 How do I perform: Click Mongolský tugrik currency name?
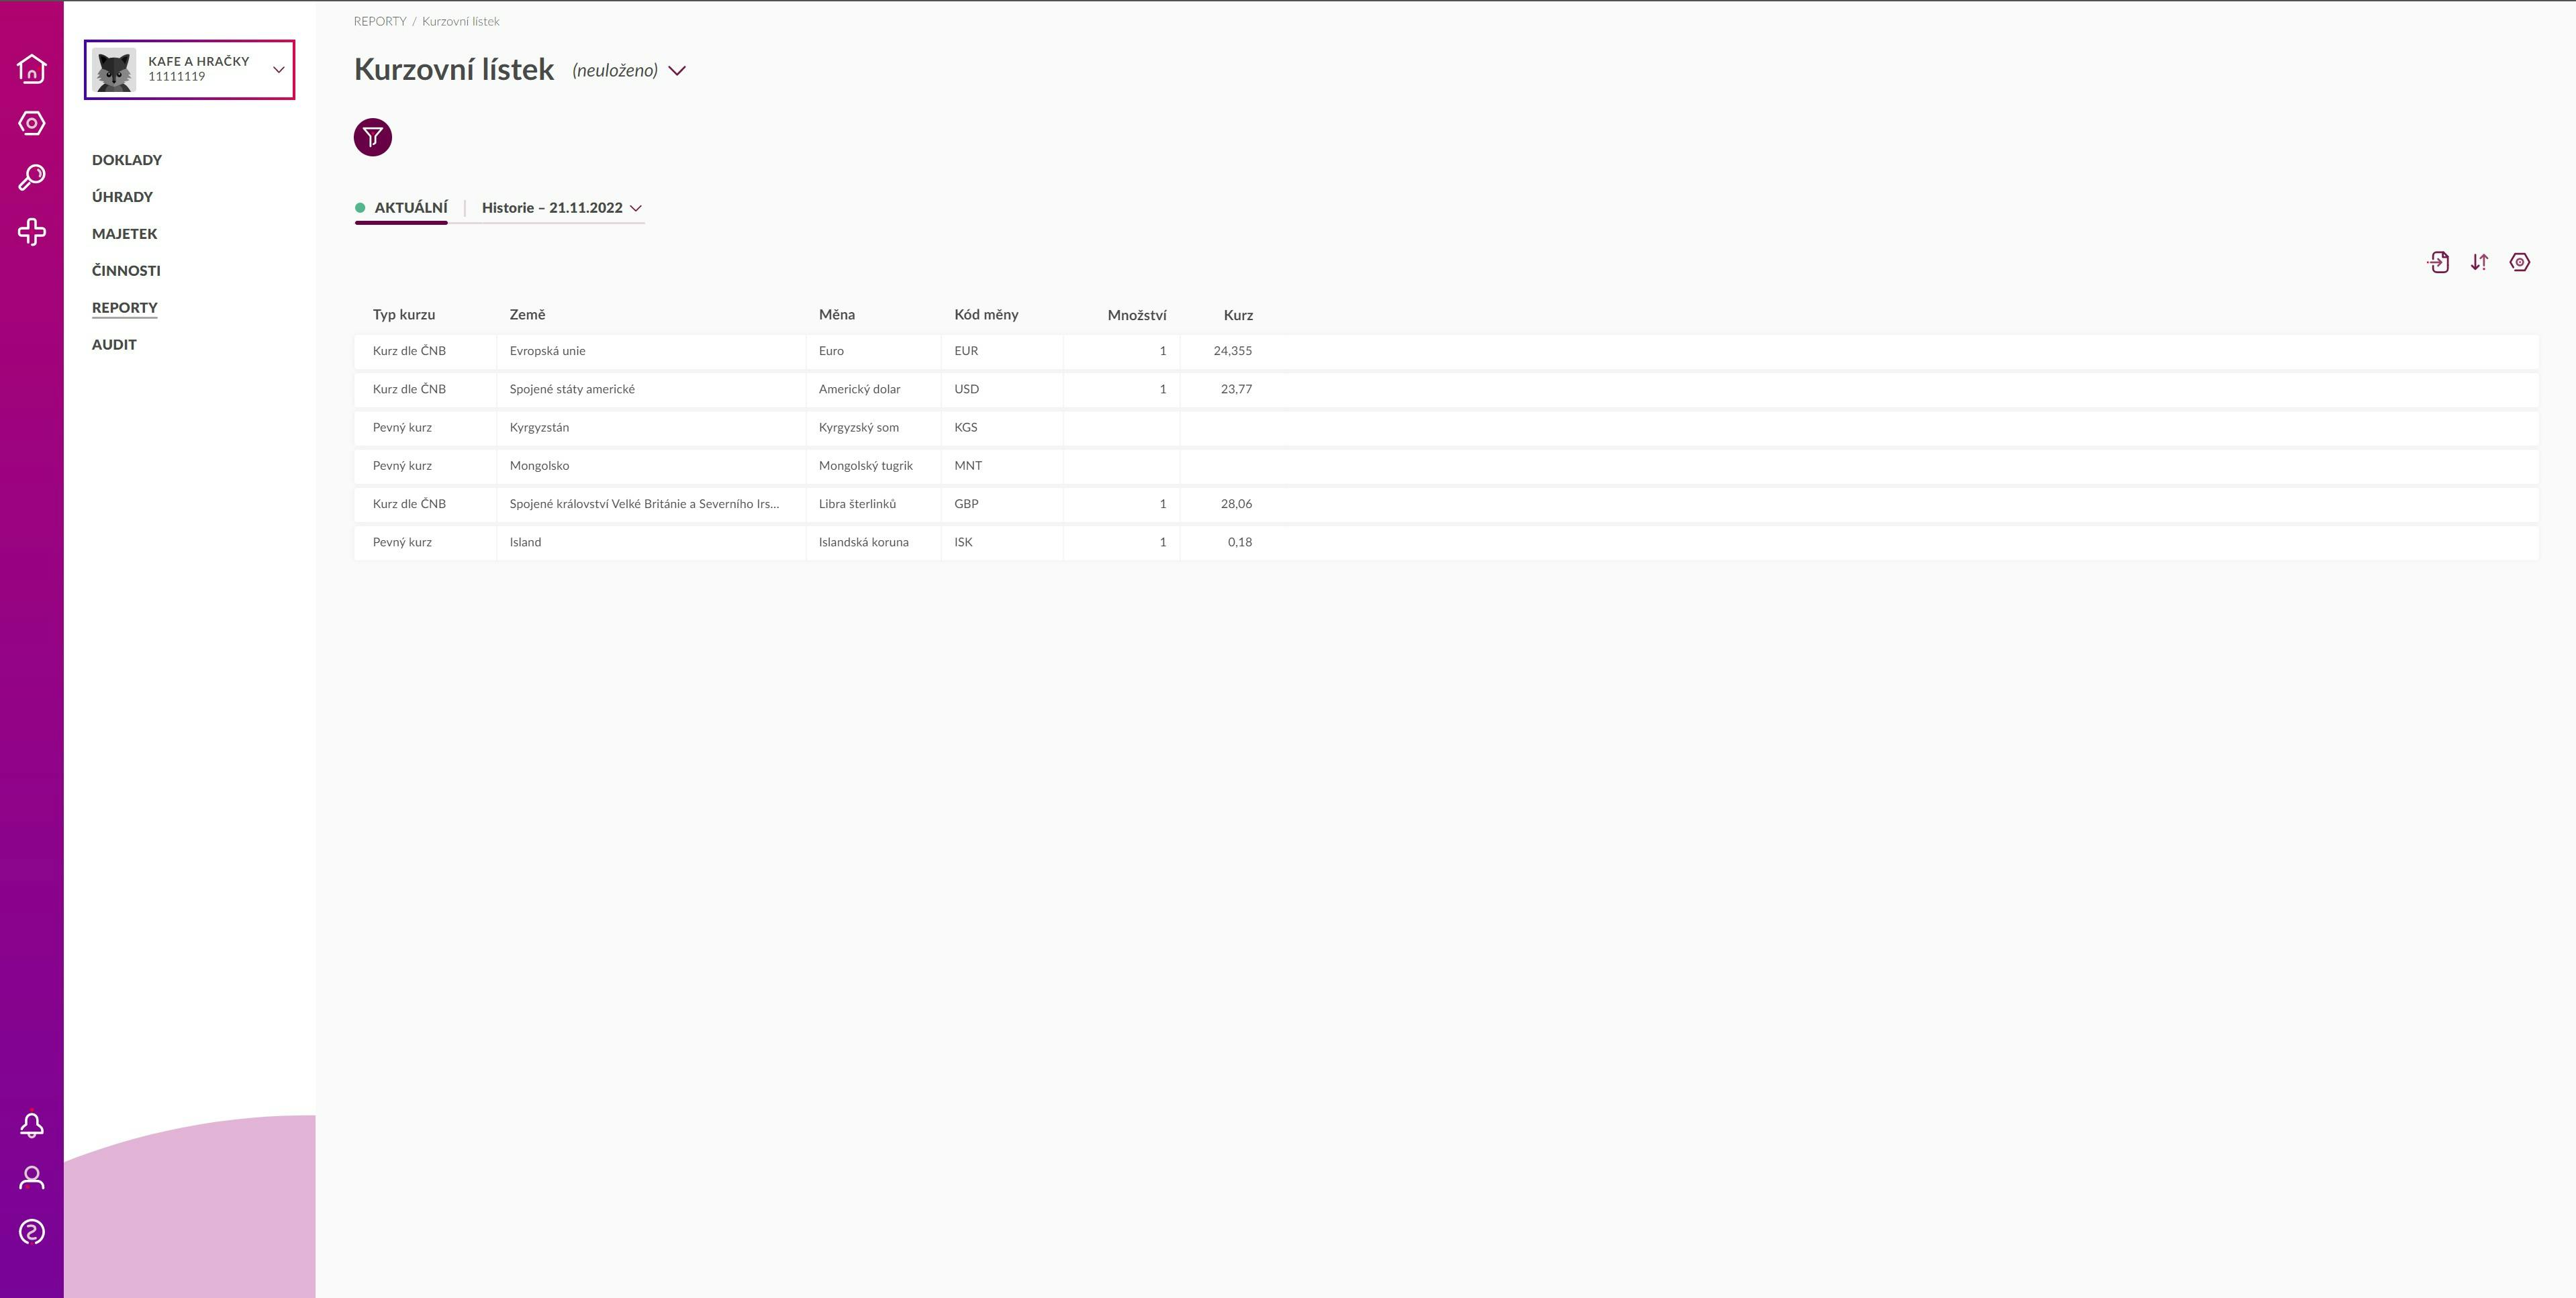(x=865, y=466)
